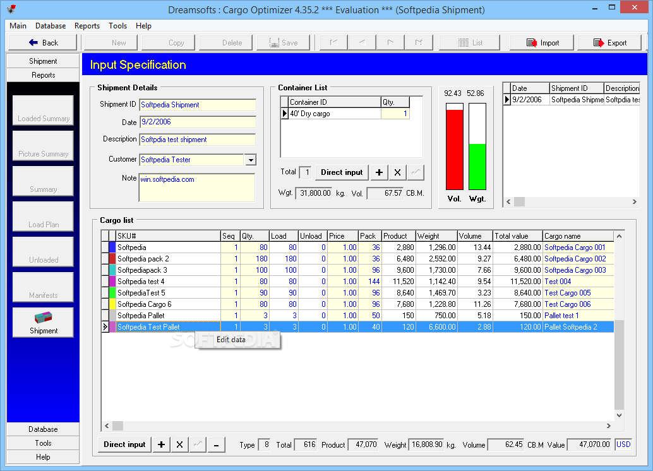This screenshot has width=653, height=471.
Task: Expand the Tools section in sidebar
Action: (x=43, y=443)
